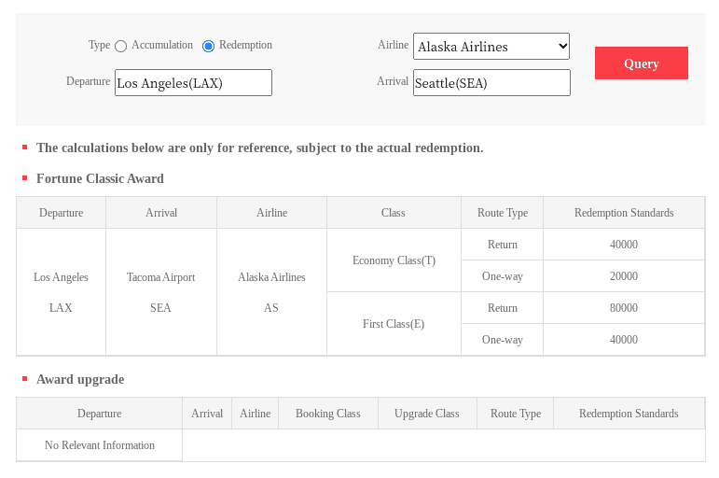
Task: Click the Upgrade Class column header
Action: pyautogui.click(x=426, y=414)
